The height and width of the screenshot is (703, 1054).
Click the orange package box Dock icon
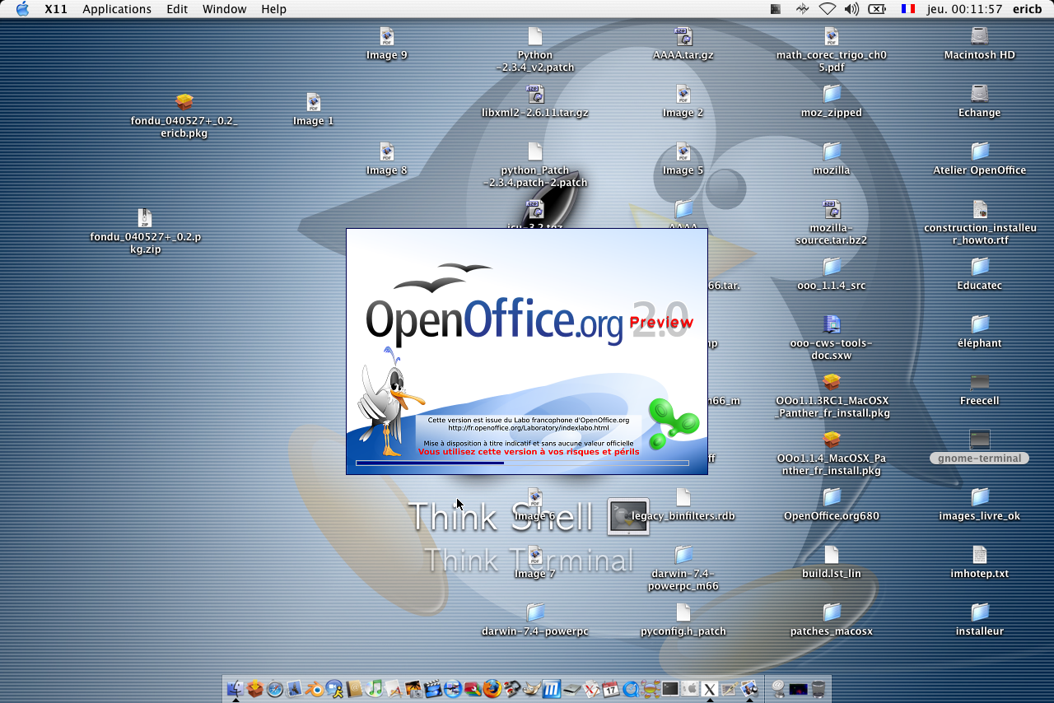(254, 689)
